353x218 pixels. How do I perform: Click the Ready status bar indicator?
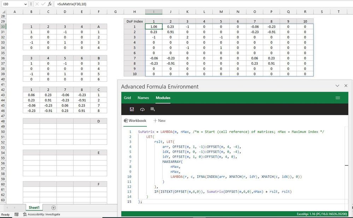pyautogui.click(x=5, y=214)
